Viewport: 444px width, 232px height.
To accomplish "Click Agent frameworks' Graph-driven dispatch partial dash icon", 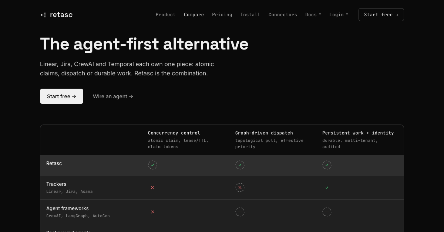I will (240, 212).
